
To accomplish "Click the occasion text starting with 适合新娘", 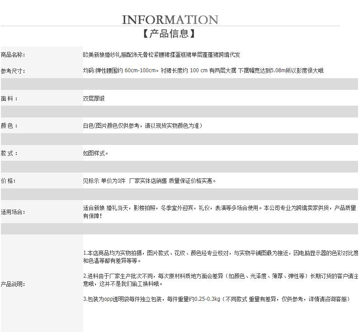I will (219, 212).
